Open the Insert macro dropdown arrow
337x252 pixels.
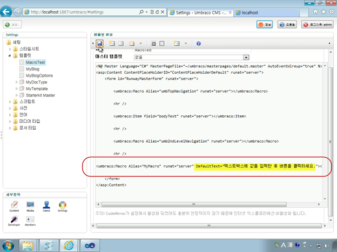click(140, 44)
